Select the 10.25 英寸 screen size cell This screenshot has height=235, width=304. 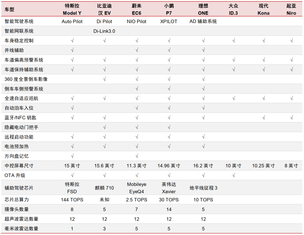tap(263, 166)
